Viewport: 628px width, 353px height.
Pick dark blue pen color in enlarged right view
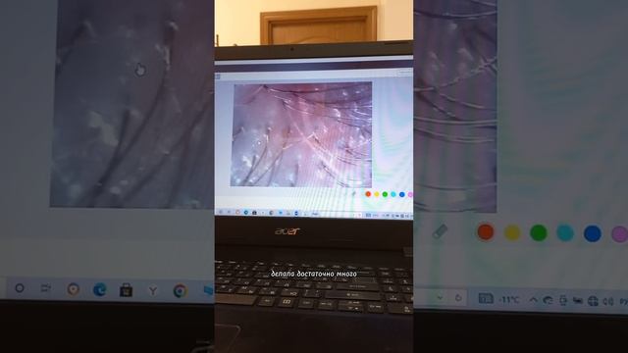pyautogui.click(x=593, y=233)
